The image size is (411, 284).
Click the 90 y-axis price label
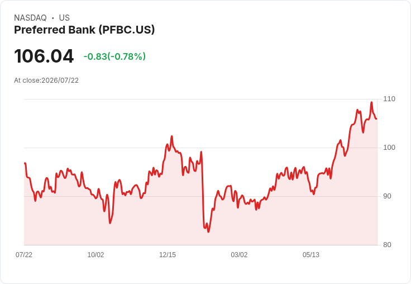pyautogui.click(x=387, y=196)
